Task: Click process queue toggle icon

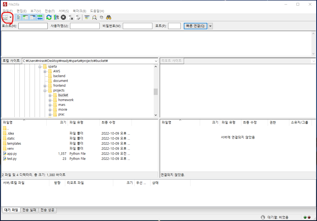Action: [x=56, y=17]
